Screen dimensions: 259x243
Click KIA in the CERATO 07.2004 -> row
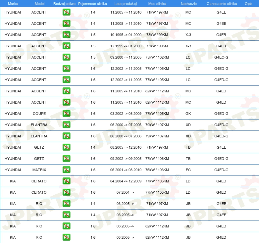point(13,192)
